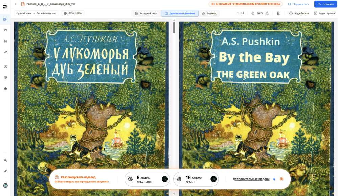Toggle the bold B button

pos(278,14)
